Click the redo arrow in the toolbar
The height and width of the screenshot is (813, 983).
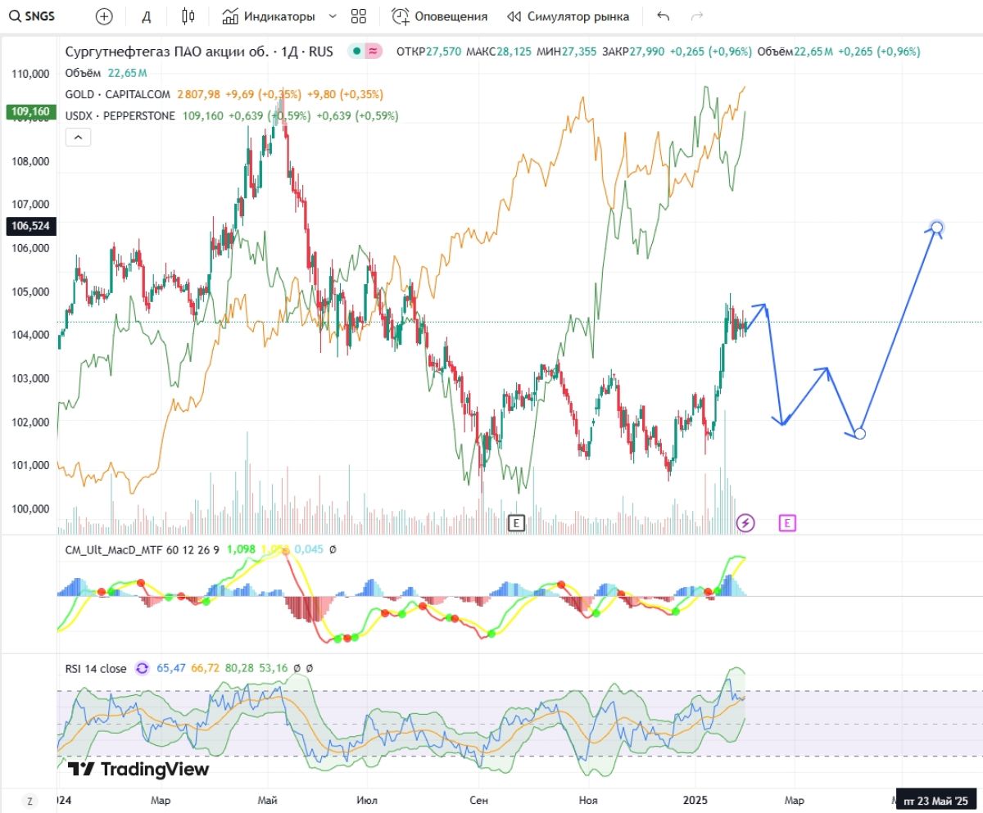pos(698,16)
